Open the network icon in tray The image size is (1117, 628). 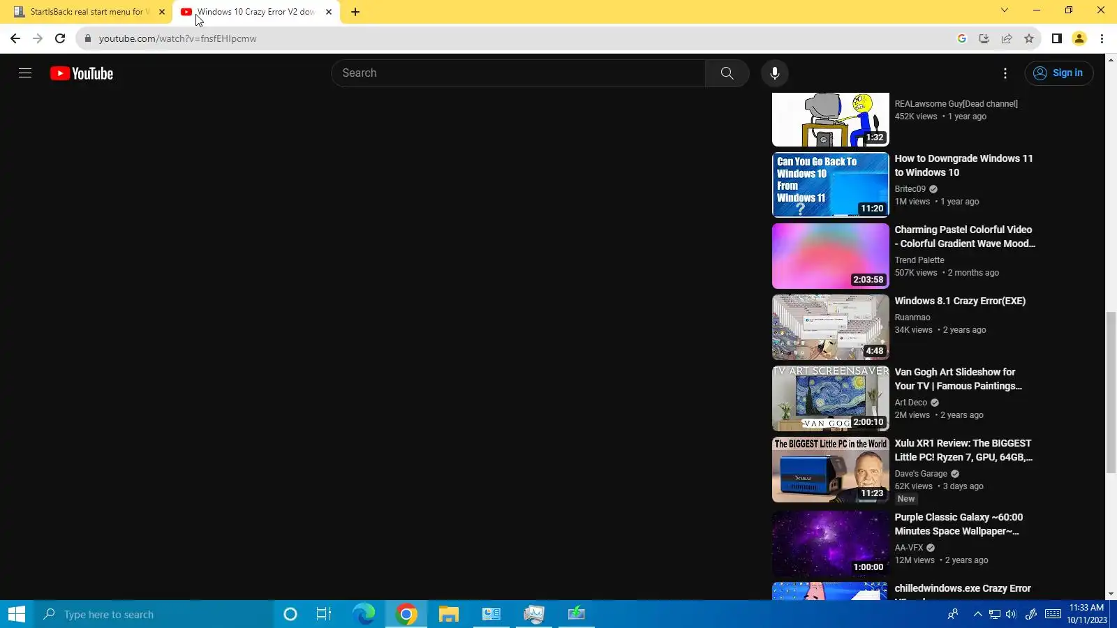click(995, 614)
